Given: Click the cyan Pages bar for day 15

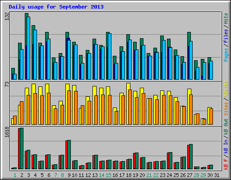Looking at the screenshot, I should 110,56.
